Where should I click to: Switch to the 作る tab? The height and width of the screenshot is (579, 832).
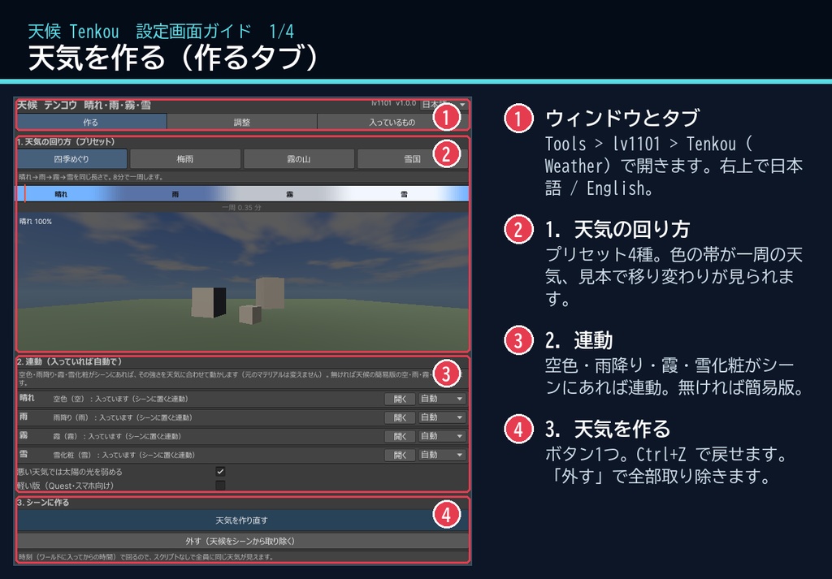[x=91, y=122]
